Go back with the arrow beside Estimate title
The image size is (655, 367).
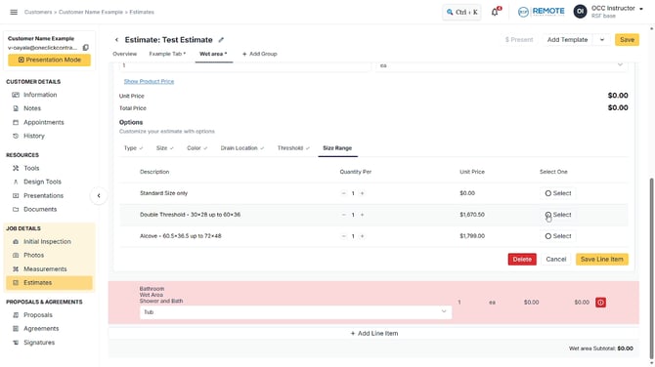click(x=117, y=40)
